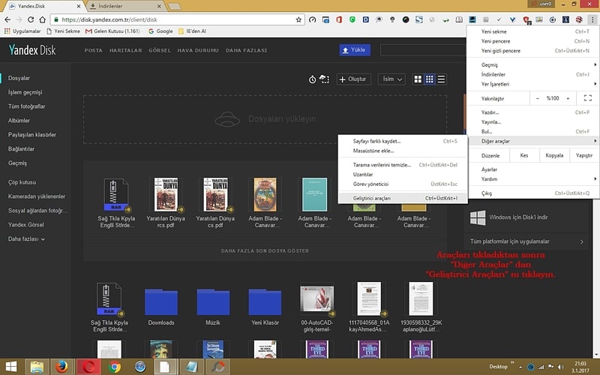Image resolution: width=600 pixels, height=375 pixels.
Task: Reload the Yandex Disk page
Action: point(31,19)
